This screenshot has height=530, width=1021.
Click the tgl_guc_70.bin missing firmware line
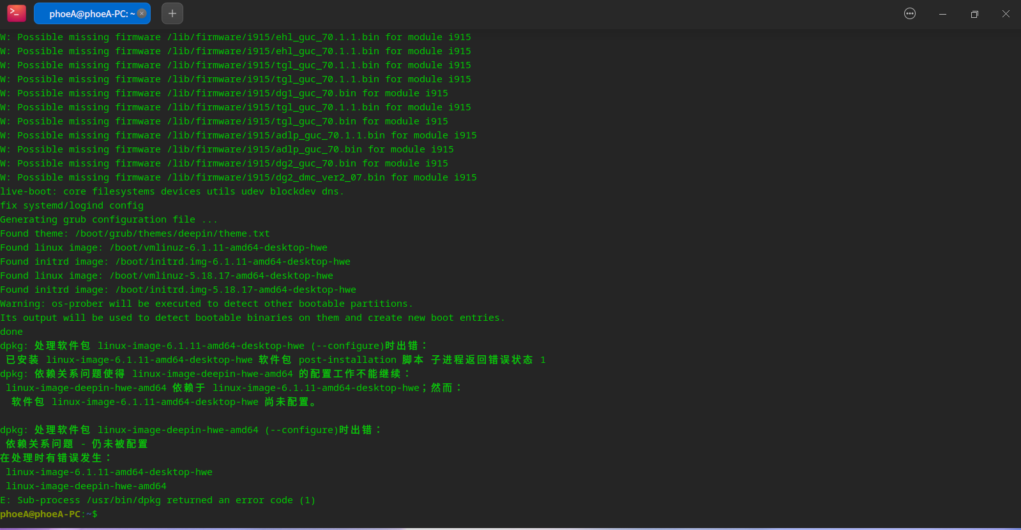(224, 121)
